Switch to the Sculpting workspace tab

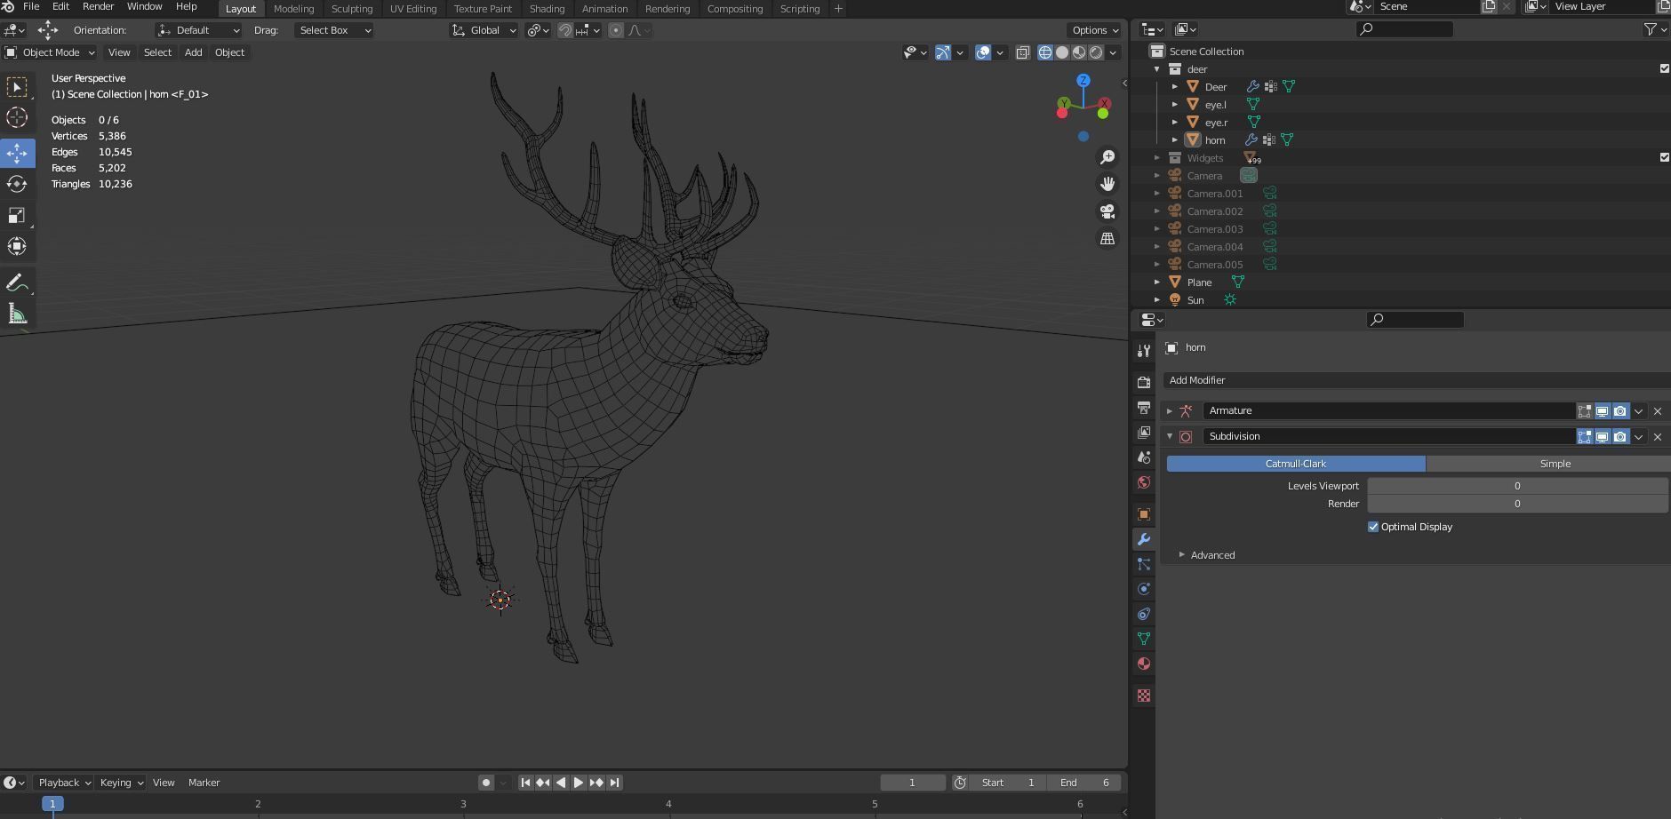tap(352, 8)
